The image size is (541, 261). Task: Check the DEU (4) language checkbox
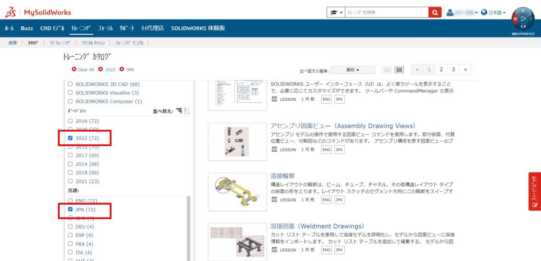pyautogui.click(x=70, y=227)
